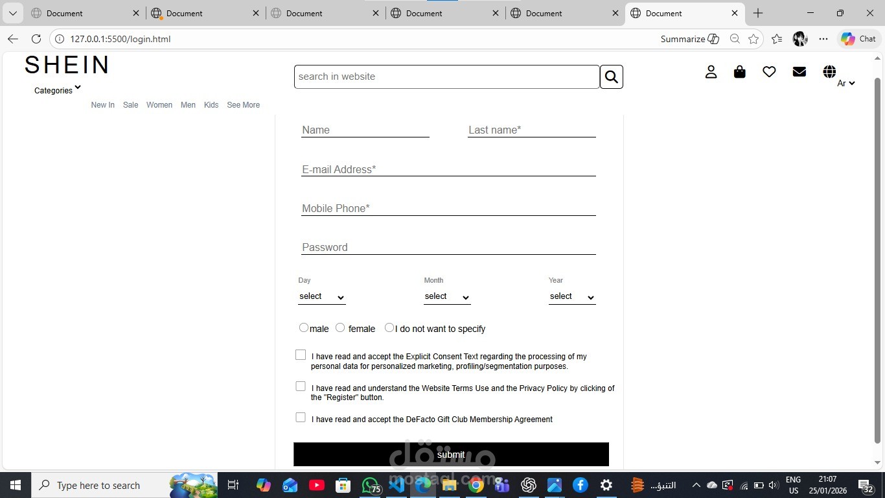
Task: Tick the Website Terms Use checkbox
Action: (301, 386)
